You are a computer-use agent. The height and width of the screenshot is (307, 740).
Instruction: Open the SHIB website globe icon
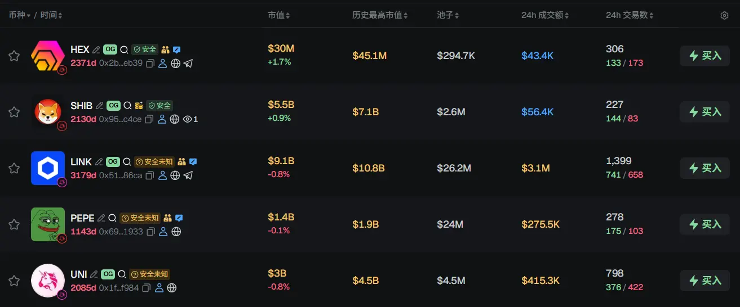click(x=175, y=119)
